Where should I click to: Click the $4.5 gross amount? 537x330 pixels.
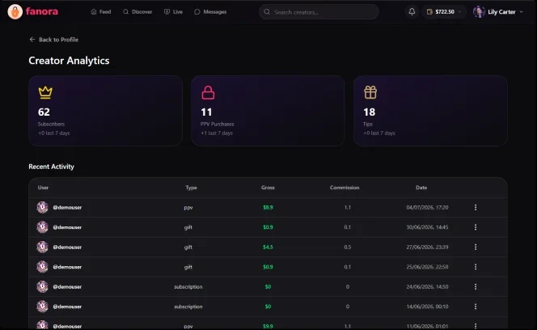tap(268, 247)
